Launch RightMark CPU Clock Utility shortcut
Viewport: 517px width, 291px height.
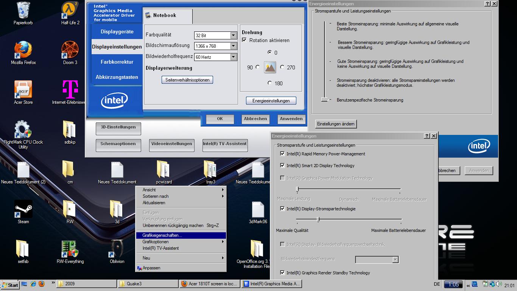23,129
